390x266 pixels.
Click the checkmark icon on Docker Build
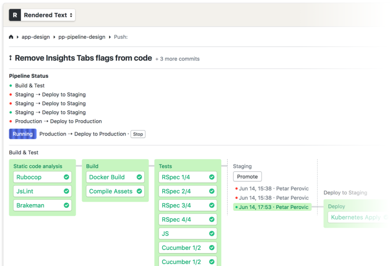(x=139, y=177)
